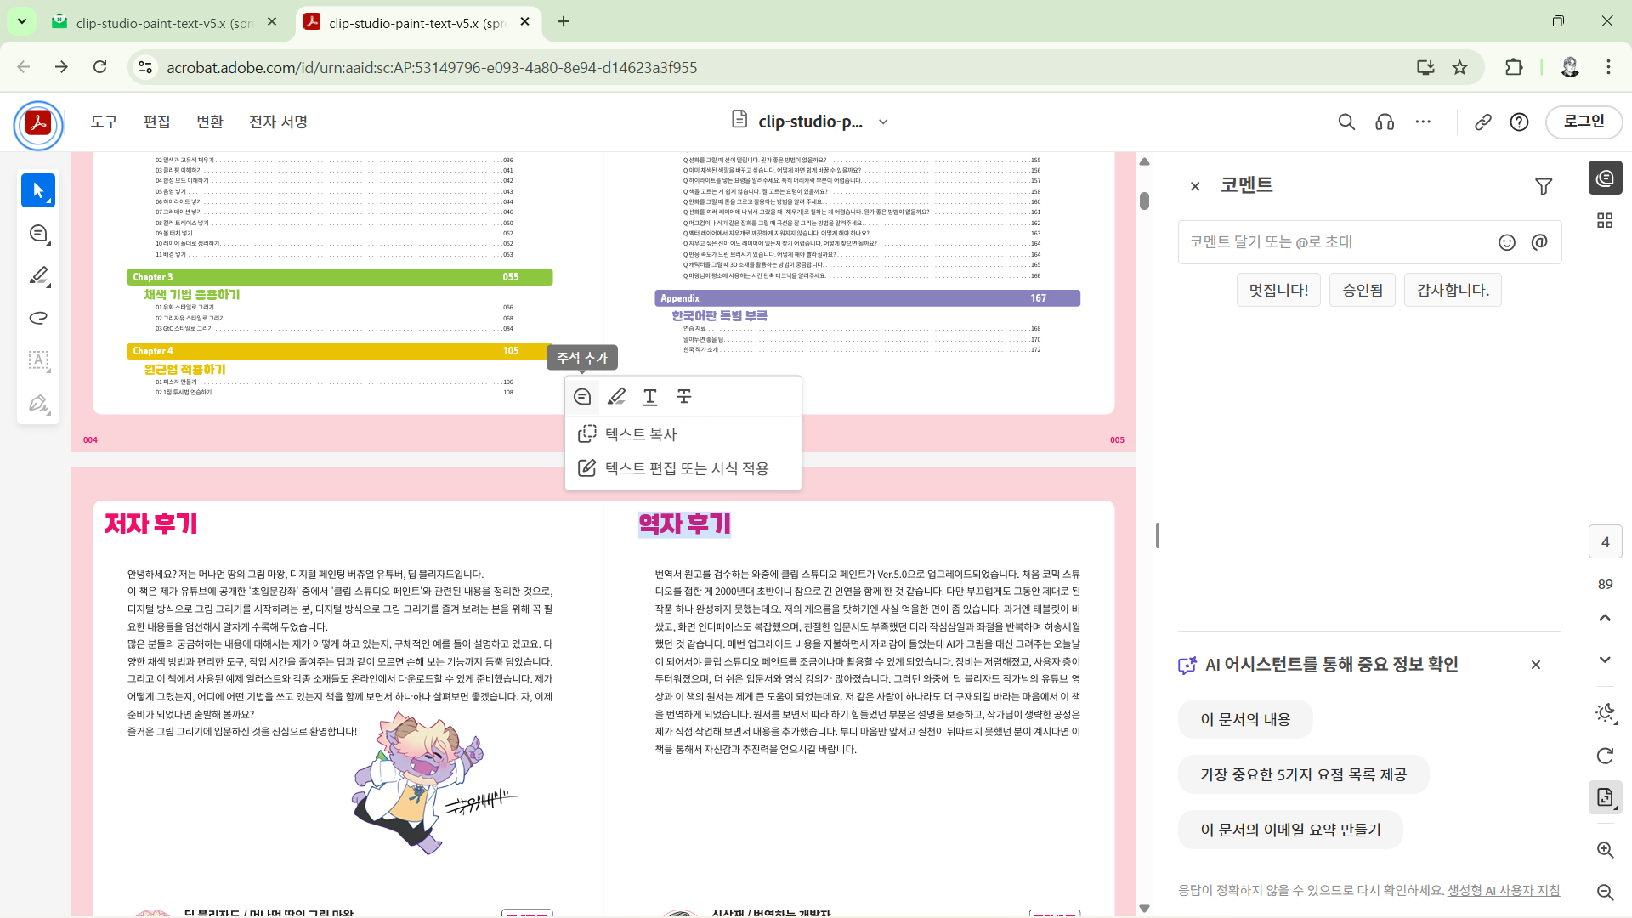This screenshot has height=918, width=1632.
Task: Click the 로그인 button
Action: [1584, 122]
